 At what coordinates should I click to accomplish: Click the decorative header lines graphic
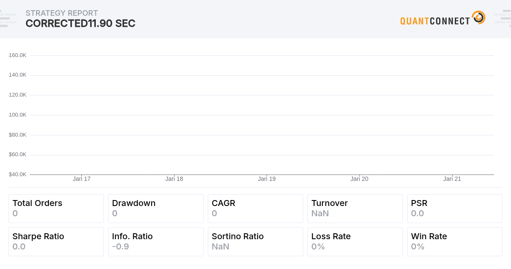8,18
